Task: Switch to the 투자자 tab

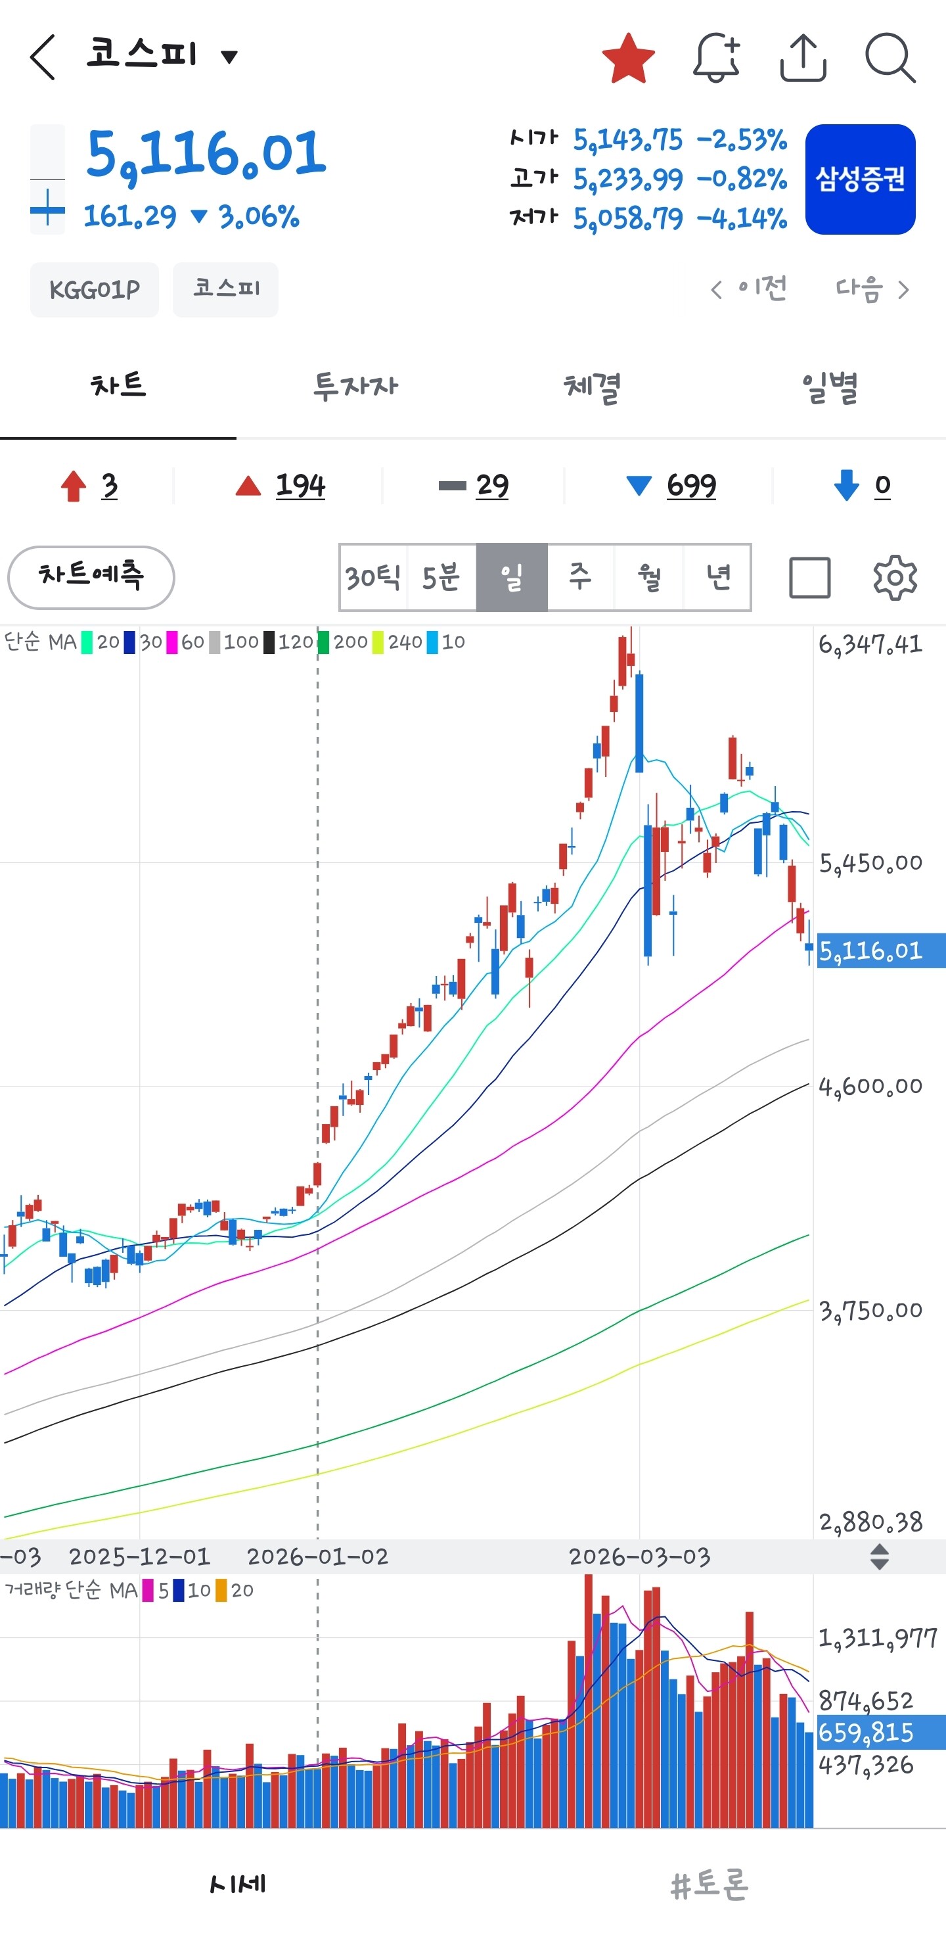Action: point(355,388)
